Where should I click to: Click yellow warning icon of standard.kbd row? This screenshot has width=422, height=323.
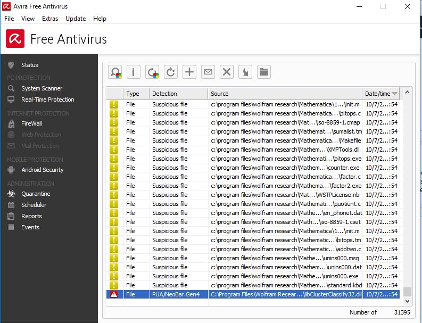pos(114,285)
